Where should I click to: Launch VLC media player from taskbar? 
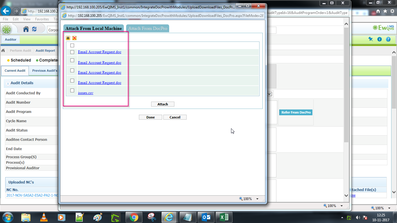(x=44, y=217)
